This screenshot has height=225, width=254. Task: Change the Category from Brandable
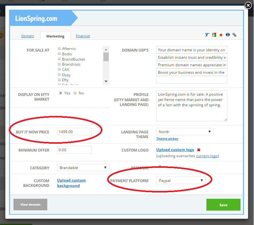coord(83,168)
